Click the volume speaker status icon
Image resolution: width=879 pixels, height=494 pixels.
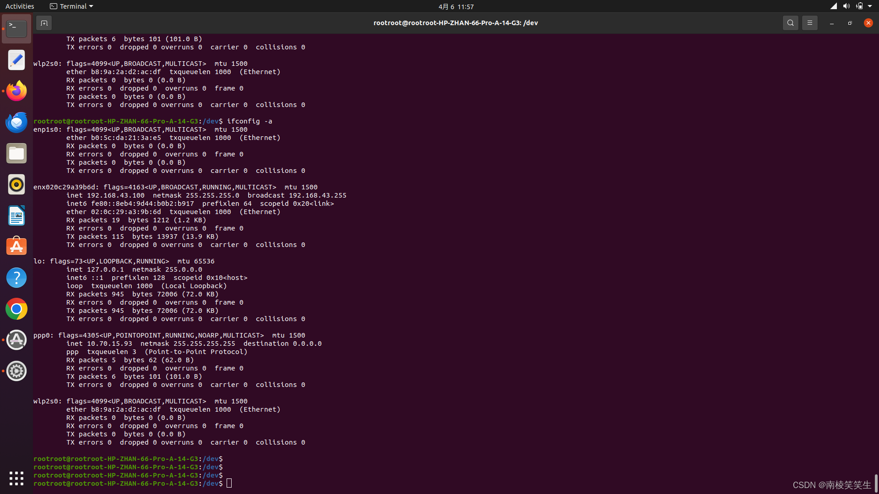coord(846,6)
